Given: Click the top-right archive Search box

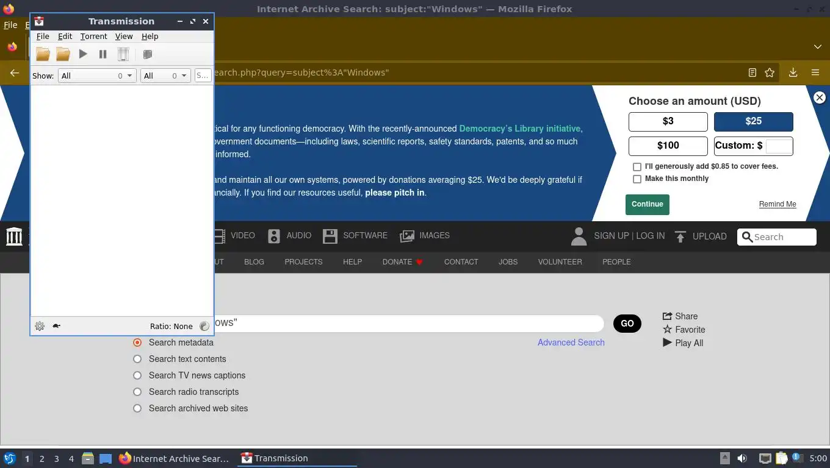Looking at the screenshot, I should coord(777,237).
